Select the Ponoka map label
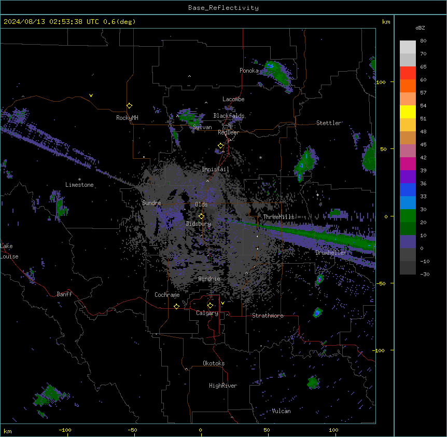 tap(249, 71)
